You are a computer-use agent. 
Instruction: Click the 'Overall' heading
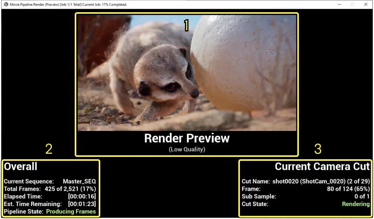[x=20, y=166]
